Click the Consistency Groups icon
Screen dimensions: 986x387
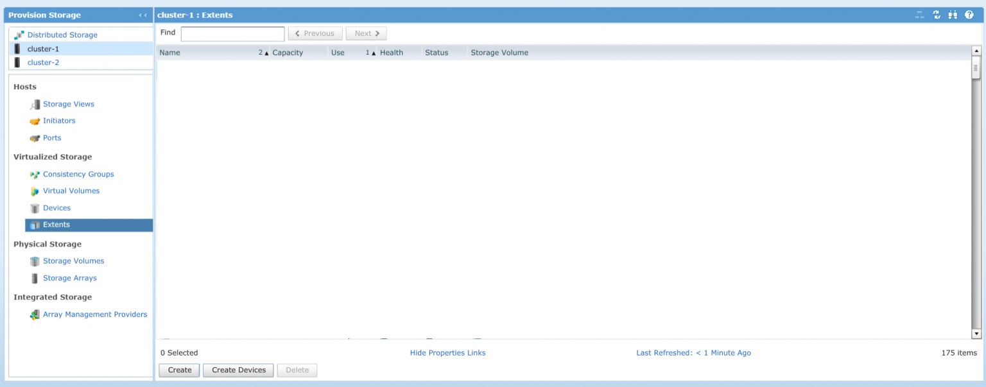pos(35,175)
